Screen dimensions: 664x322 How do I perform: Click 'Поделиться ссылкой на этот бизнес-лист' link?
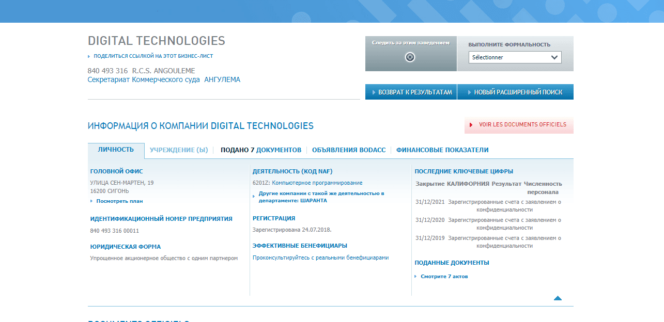click(x=153, y=56)
